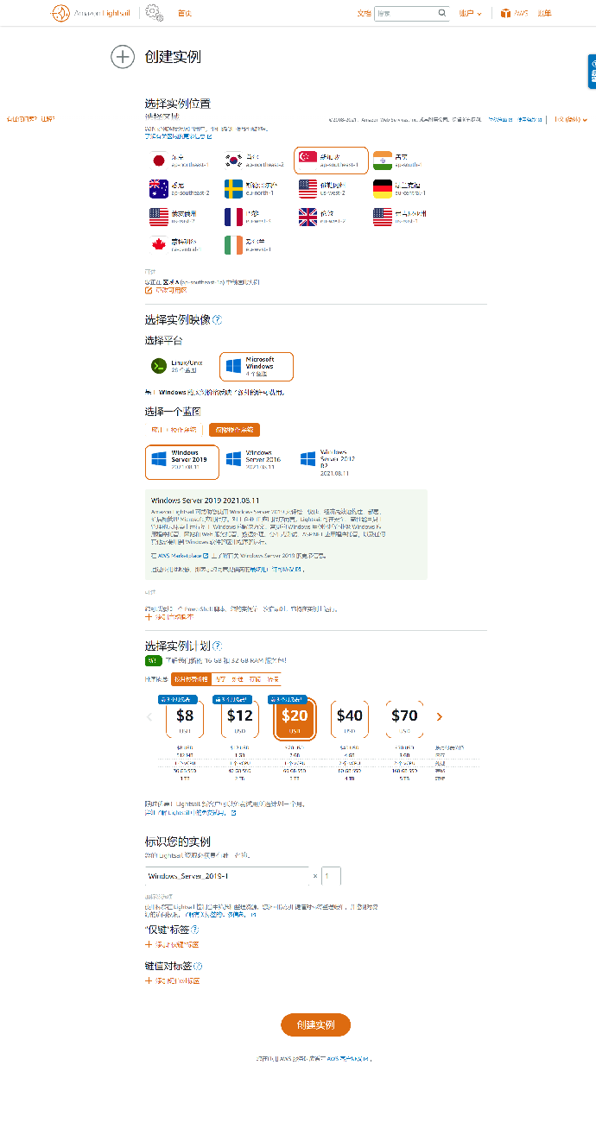Image resolution: width=596 pixels, height=1122 pixels.
Task: Open the 账户 account dropdown
Action: point(470,13)
